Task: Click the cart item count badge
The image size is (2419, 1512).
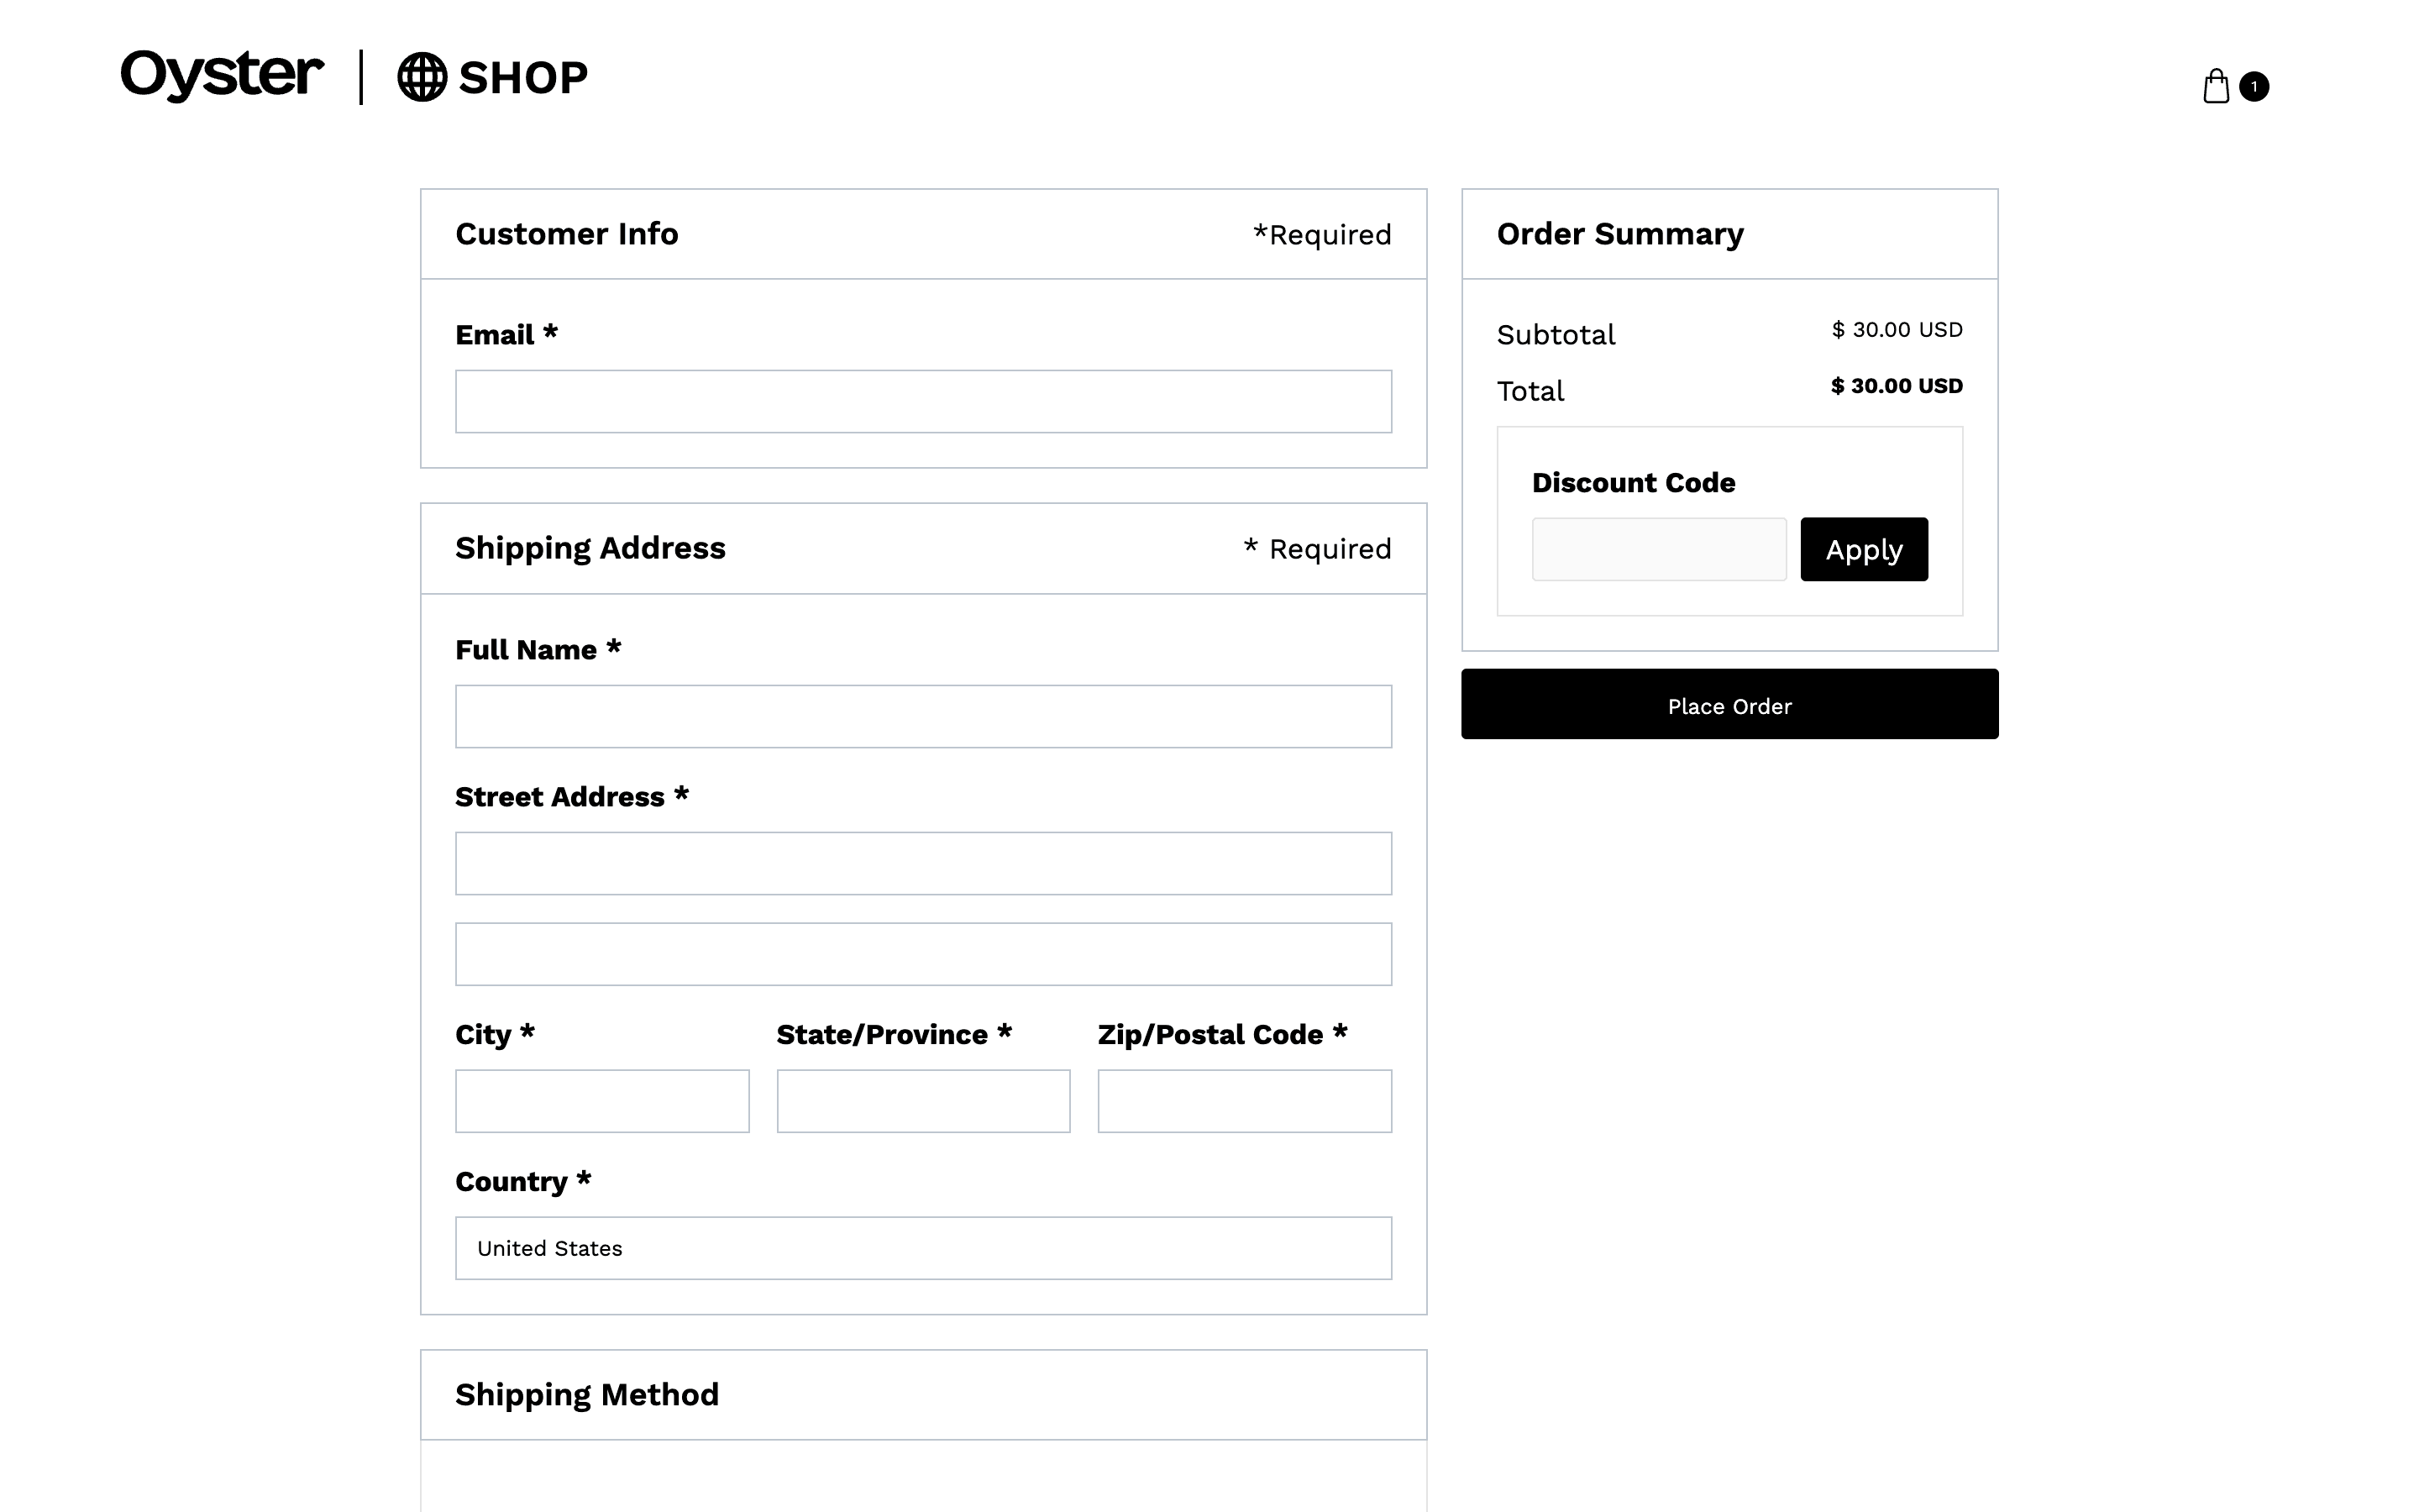Action: (x=2254, y=87)
